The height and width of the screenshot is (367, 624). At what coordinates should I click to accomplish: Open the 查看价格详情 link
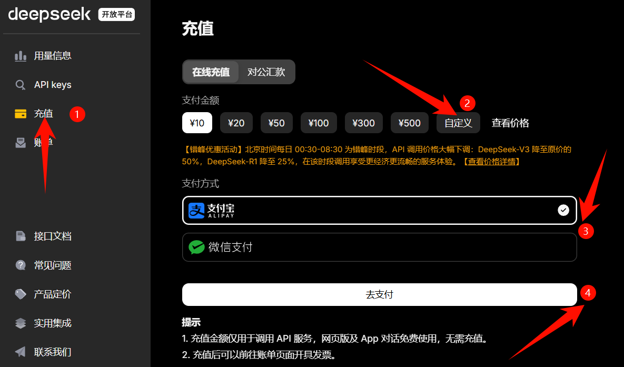492,162
